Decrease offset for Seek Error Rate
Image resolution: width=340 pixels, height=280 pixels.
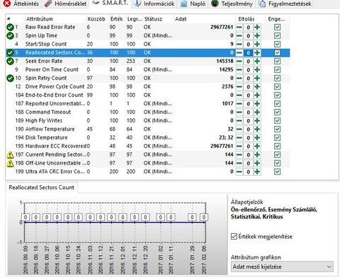pyautogui.click(x=239, y=61)
